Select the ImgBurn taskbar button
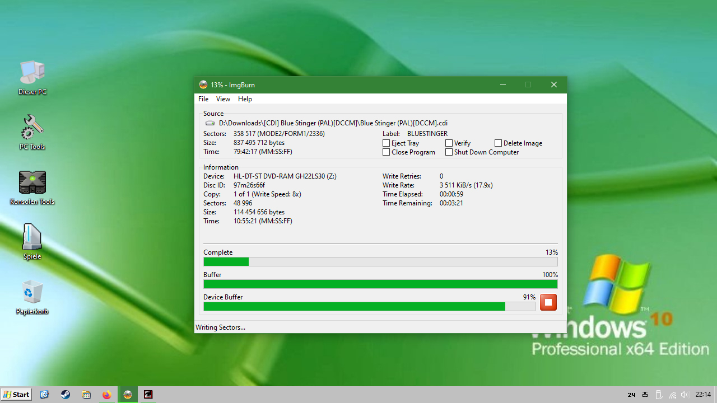 click(128, 395)
